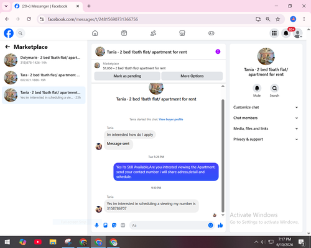This screenshot has width=311, height=248.
Task: Open the emoji picker in message box
Action: click(210, 225)
